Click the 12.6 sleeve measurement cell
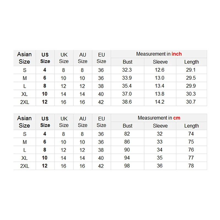The image size is (220, 220). coord(159,70)
